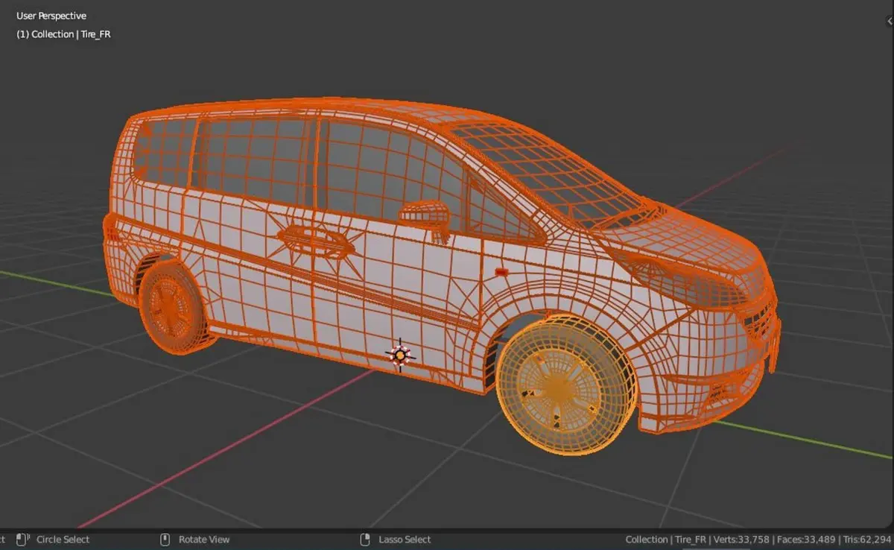The width and height of the screenshot is (894, 550).
Task: Click the 'Faces:33,489' statistic
Action: (x=805, y=540)
